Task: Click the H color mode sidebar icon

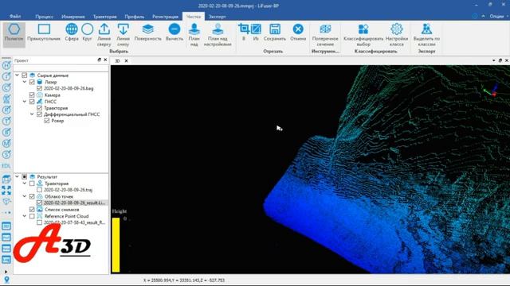Action: [6, 65]
